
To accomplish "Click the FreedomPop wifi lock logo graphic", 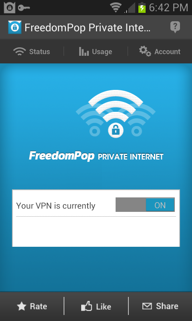I will coord(116,114).
